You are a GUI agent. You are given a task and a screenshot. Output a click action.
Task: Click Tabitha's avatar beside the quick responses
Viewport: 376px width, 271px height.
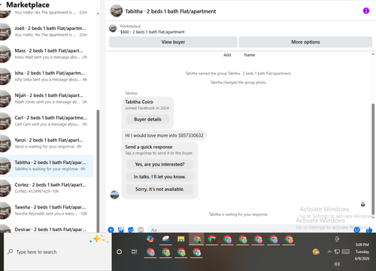114,195
